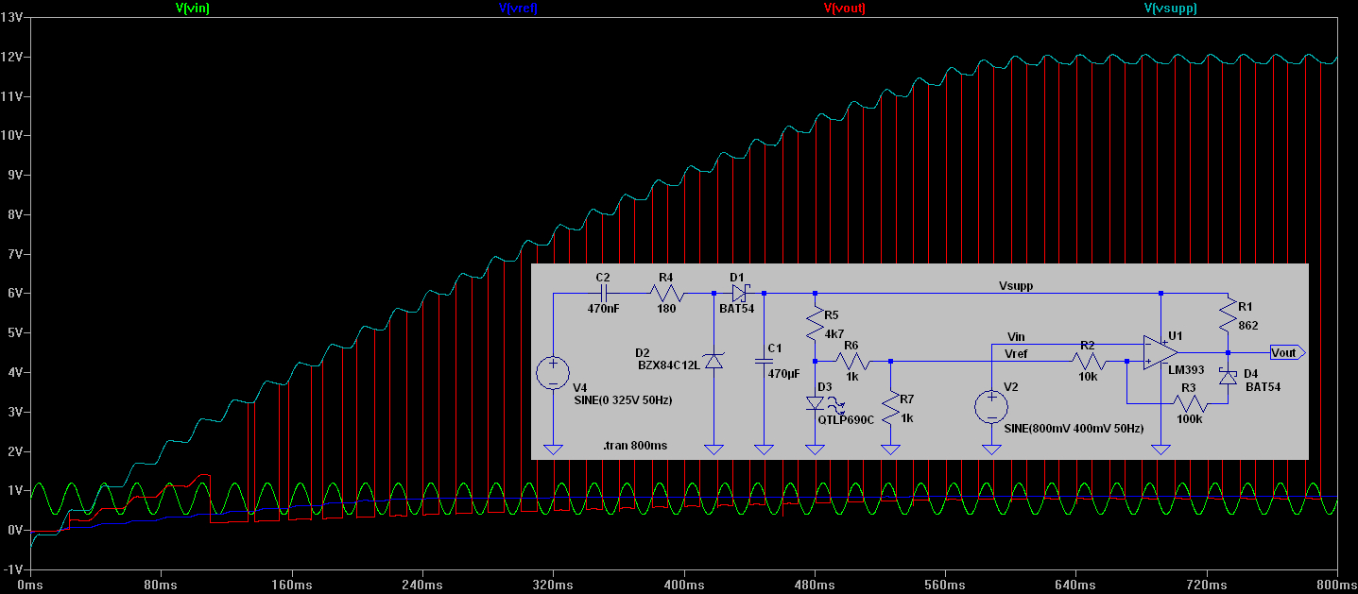1358x594 pixels.
Task: Click the V2 voltage source symbol
Action: coord(991,408)
